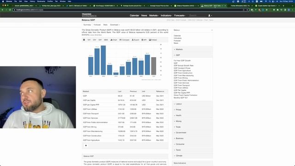Click the calendar date-range icon in chart toolbar

(x=84, y=40)
